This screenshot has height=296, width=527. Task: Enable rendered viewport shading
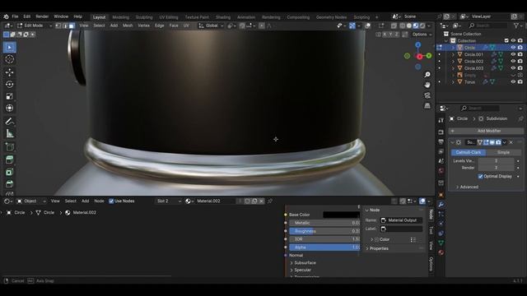(422, 25)
